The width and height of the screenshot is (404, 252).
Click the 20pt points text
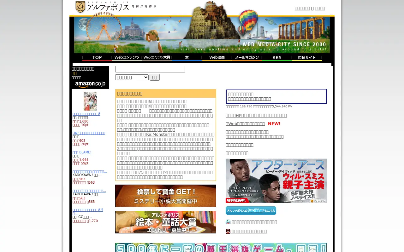coord(85,144)
